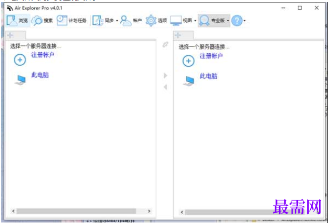Maximize the Air Explorer window
Viewport: 331px width, 223px height.
(x=300, y=8)
